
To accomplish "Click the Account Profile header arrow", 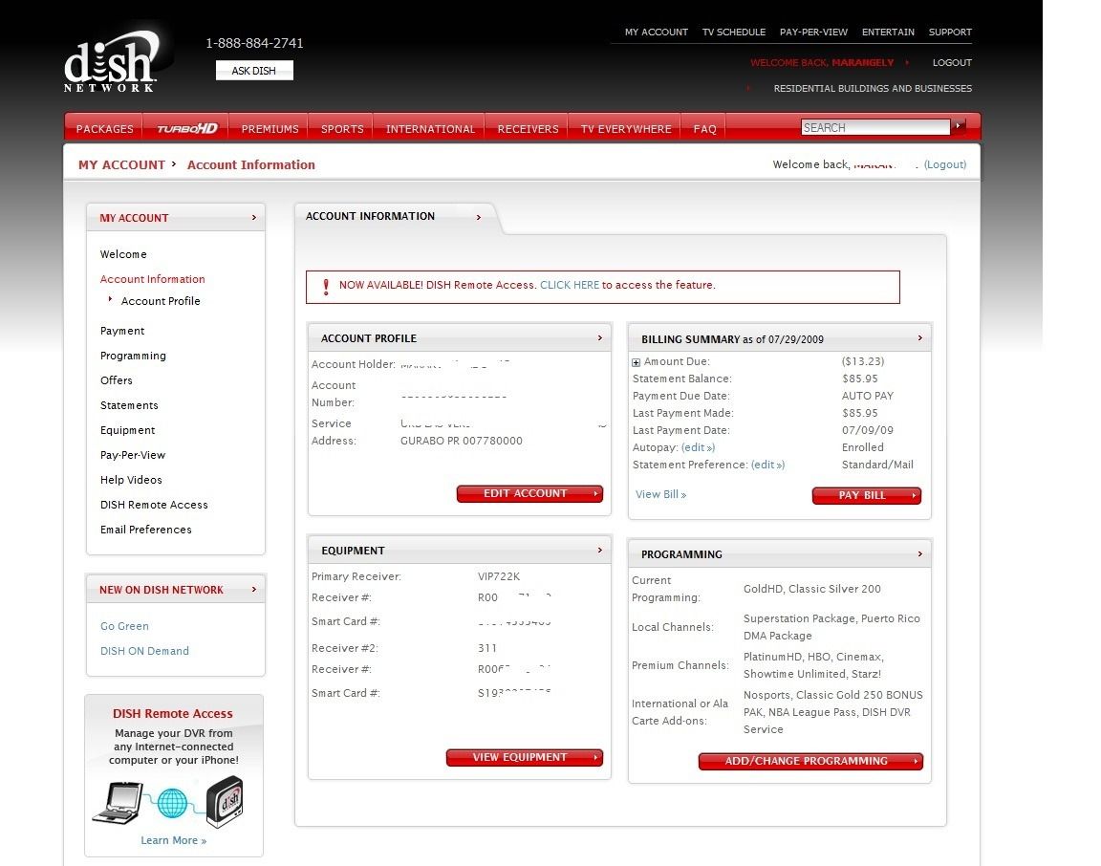I will tap(599, 337).
